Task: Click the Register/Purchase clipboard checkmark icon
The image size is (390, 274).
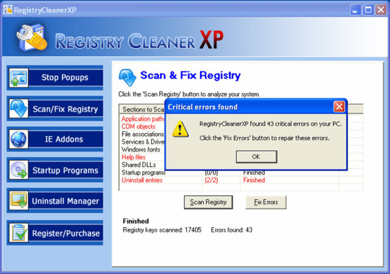Action: (18, 233)
